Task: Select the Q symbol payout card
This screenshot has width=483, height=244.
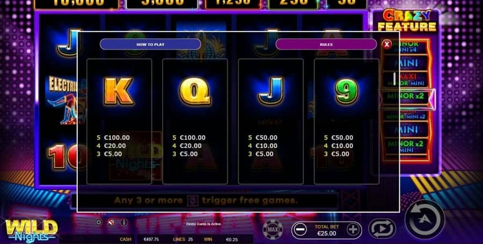Action: click(195, 122)
